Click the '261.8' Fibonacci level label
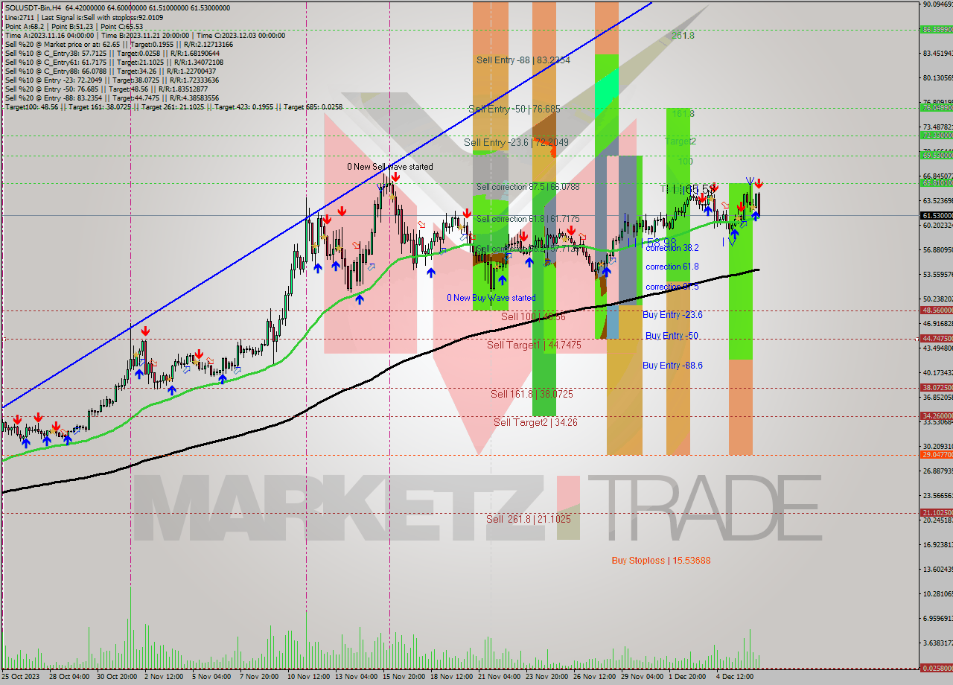The image size is (953, 685). 683,35
